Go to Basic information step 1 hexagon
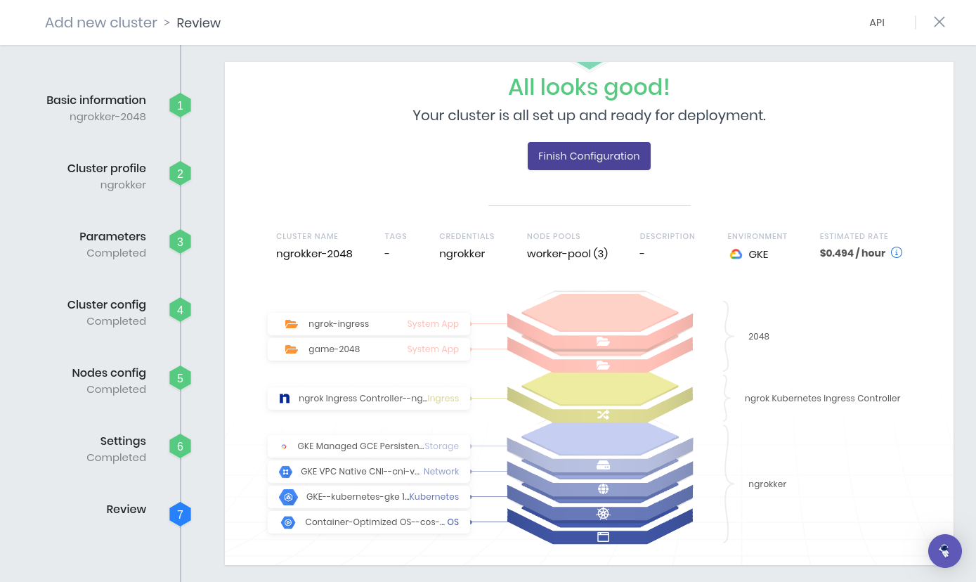Screen dimensions: 976x582 coord(180,105)
